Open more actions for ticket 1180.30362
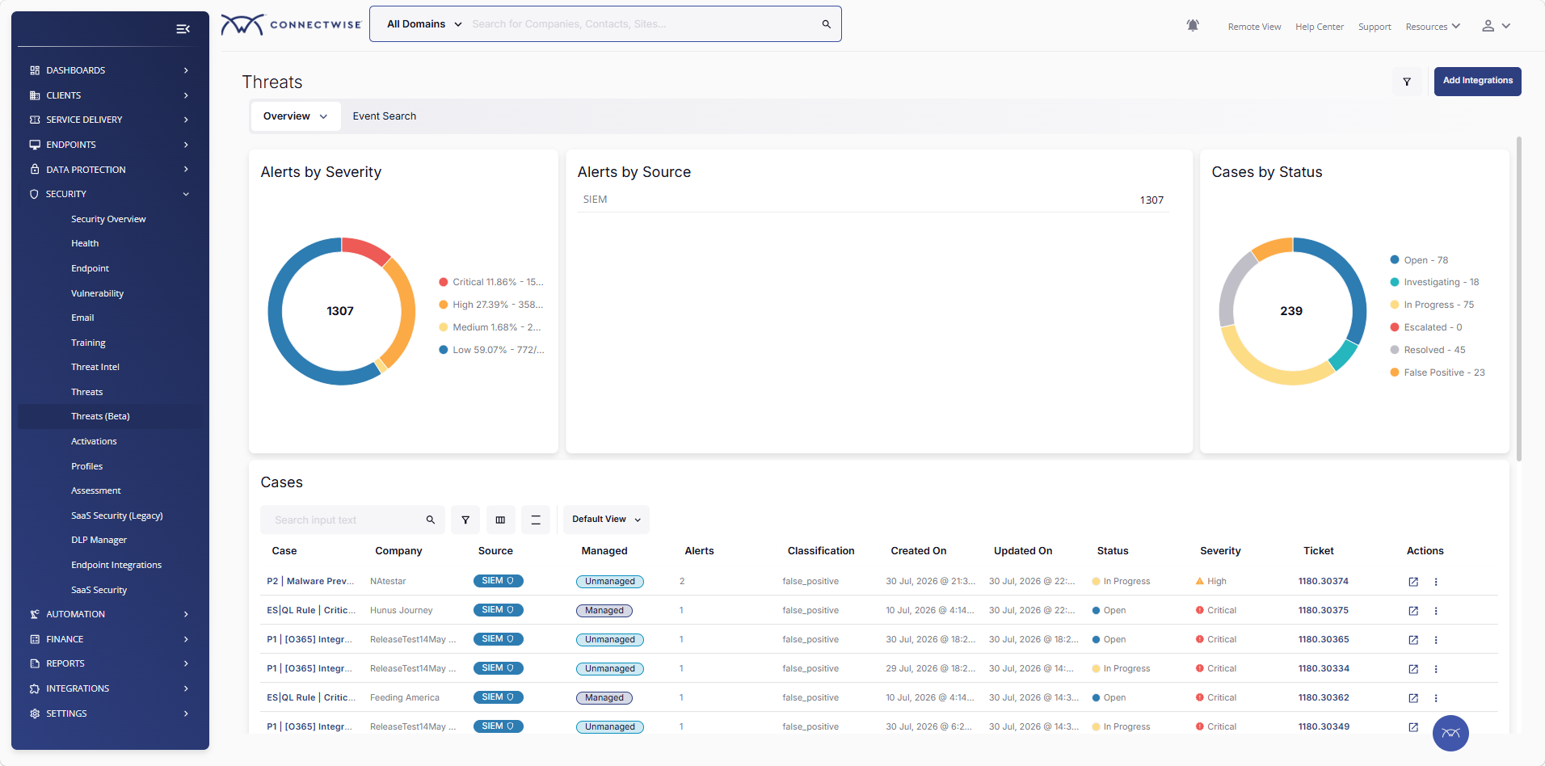This screenshot has height=766, width=1545. pos(1436,698)
